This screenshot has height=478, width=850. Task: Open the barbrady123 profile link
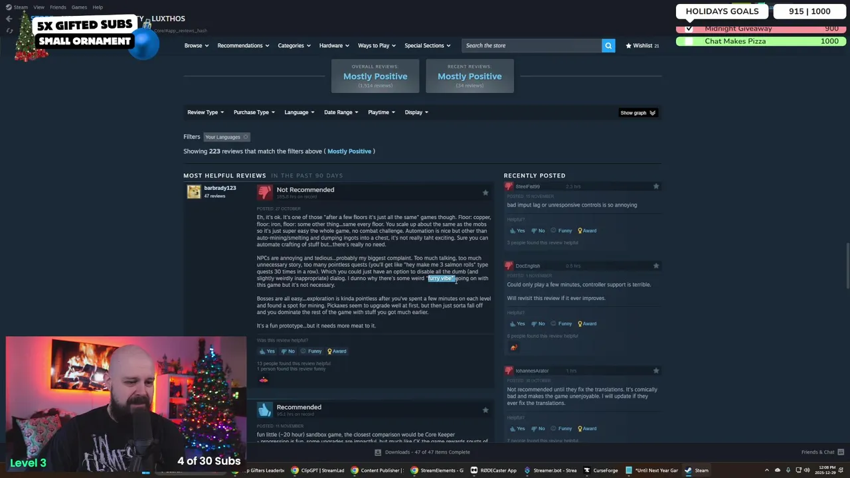click(220, 188)
